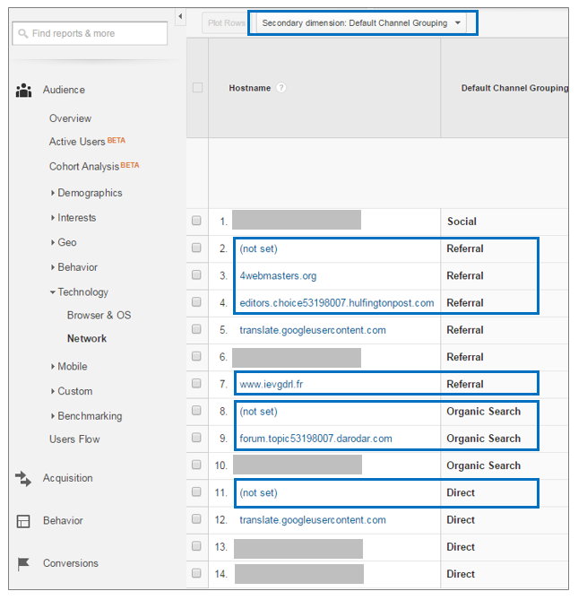Screen dimensions: 587x600
Task: Check the forum.topic53198007.darodar.com row checkbox
Action: 196,438
